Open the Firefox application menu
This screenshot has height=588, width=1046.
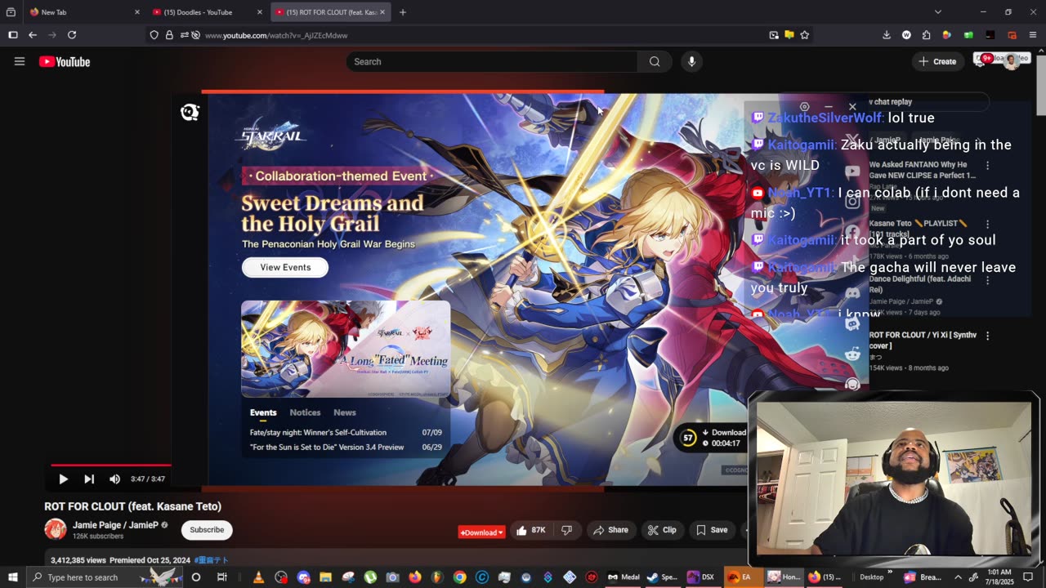click(x=1034, y=35)
